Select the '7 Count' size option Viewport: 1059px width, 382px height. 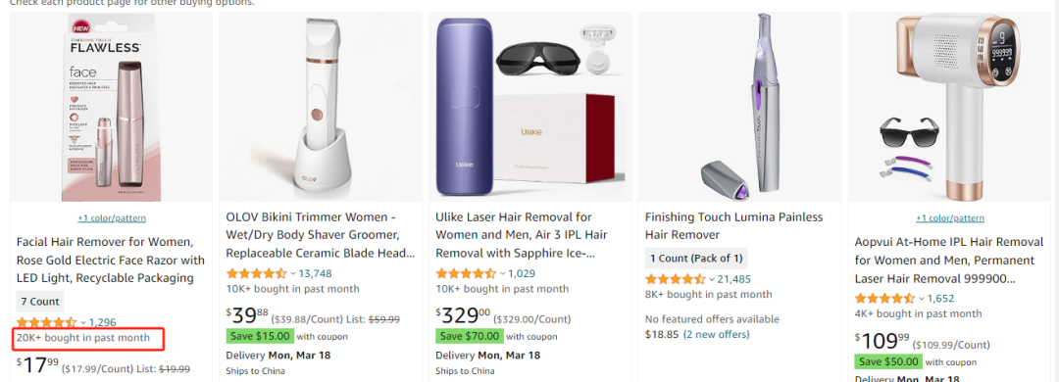coord(40,302)
